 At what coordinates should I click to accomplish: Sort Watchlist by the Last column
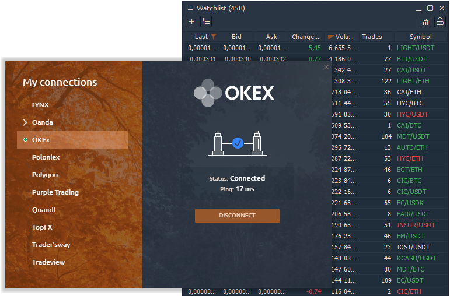pyautogui.click(x=201, y=37)
